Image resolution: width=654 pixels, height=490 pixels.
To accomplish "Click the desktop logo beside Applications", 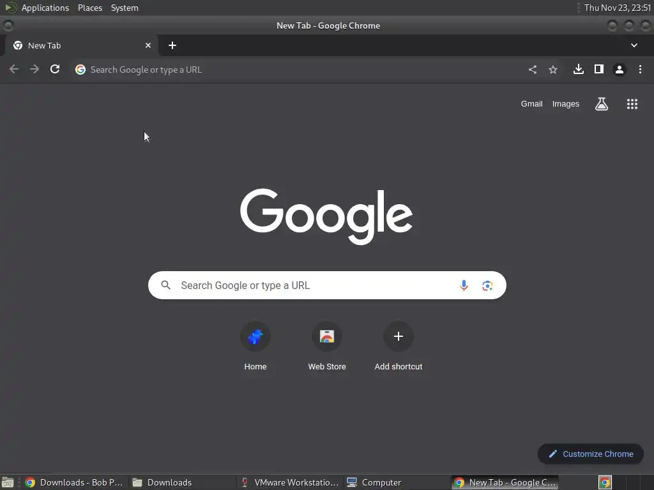I will [x=10, y=8].
